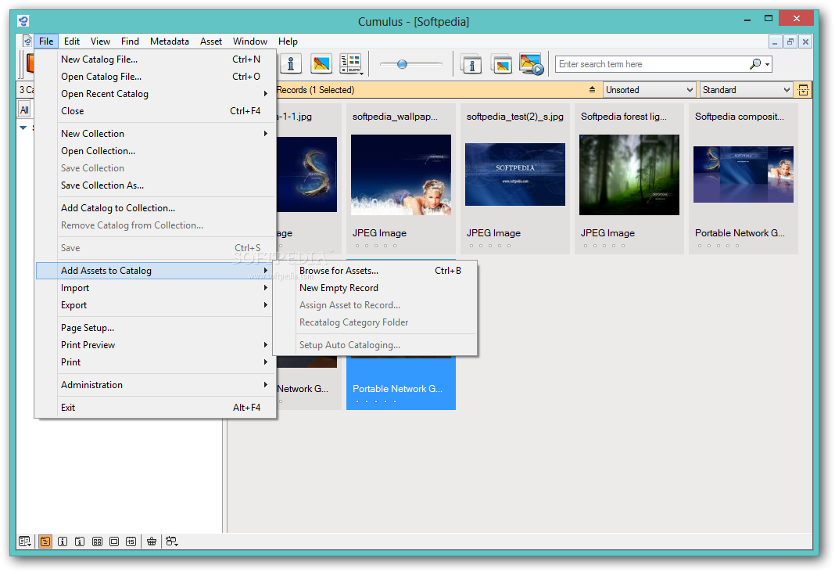Open the View menu
Viewport: 835px width, 572px height.
[100, 41]
